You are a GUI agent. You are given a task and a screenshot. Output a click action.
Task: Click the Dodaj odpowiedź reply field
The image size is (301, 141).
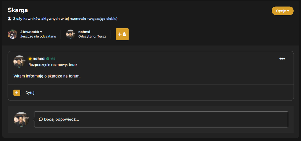[161, 119]
